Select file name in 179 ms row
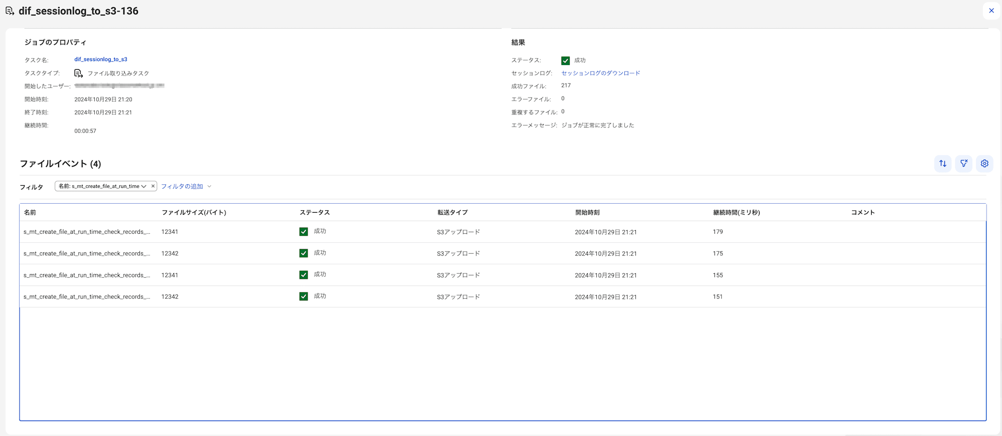The width and height of the screenshot is (1002, 436). click(87, 232)
